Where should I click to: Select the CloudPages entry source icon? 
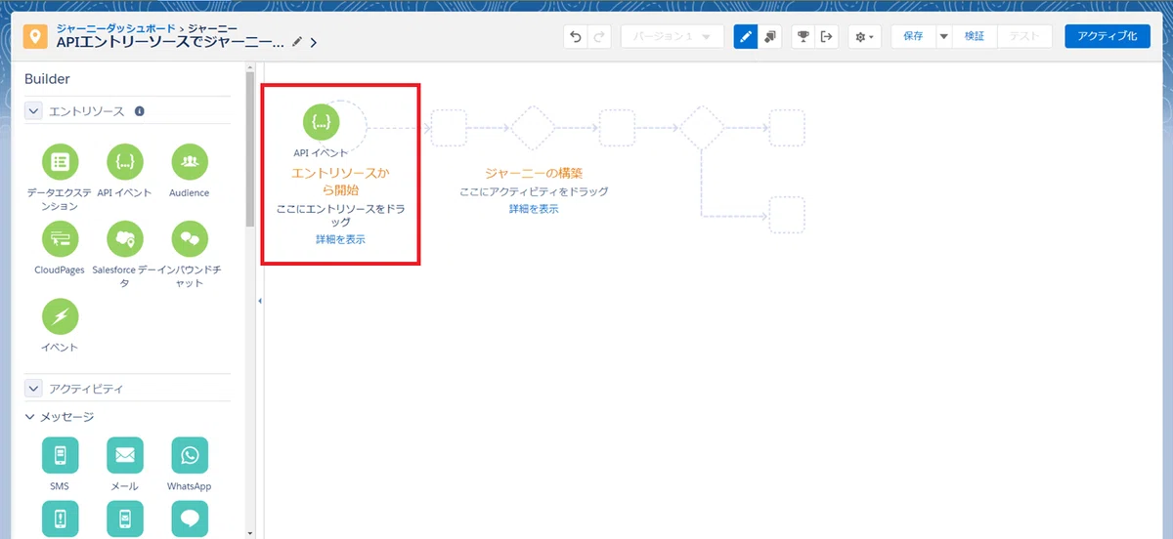pyautogui.click(x=60, y=238)
